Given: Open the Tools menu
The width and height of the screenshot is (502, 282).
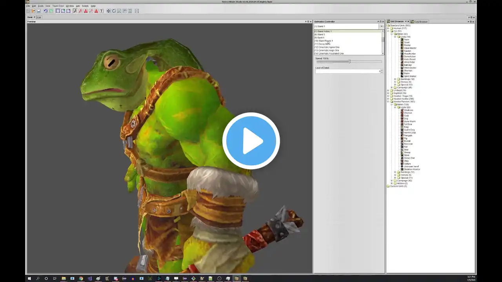Looking at the screenshot, I should pyautogui.click(x=41, y=6).
